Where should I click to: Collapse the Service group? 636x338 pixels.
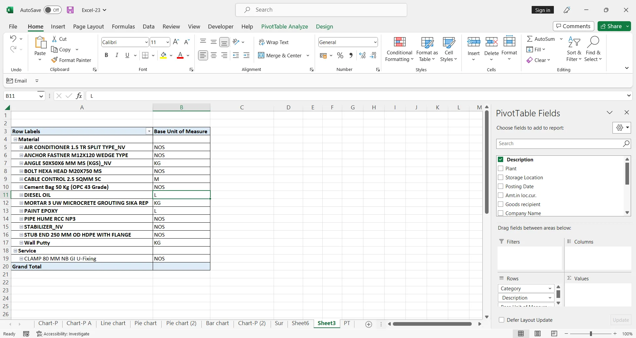[15, 251]
